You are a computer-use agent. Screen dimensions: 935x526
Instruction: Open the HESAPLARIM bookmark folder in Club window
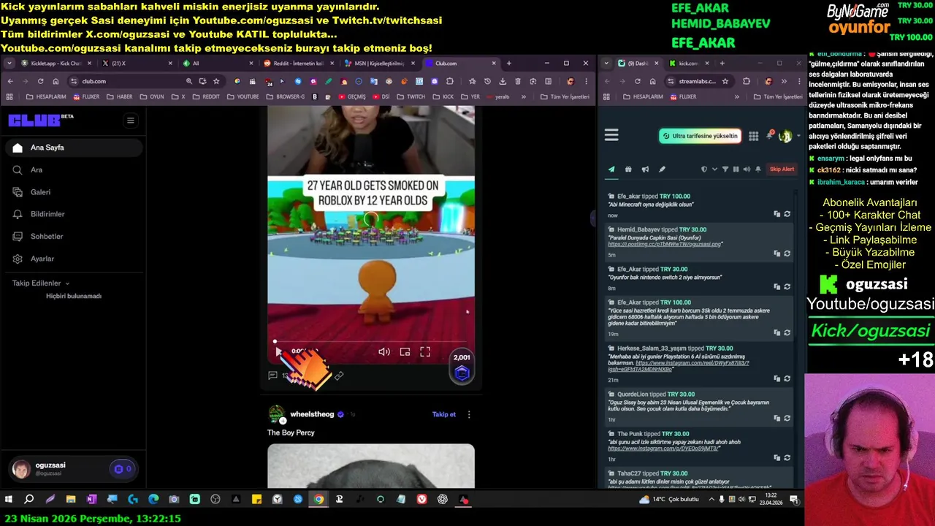pos(46,96)
